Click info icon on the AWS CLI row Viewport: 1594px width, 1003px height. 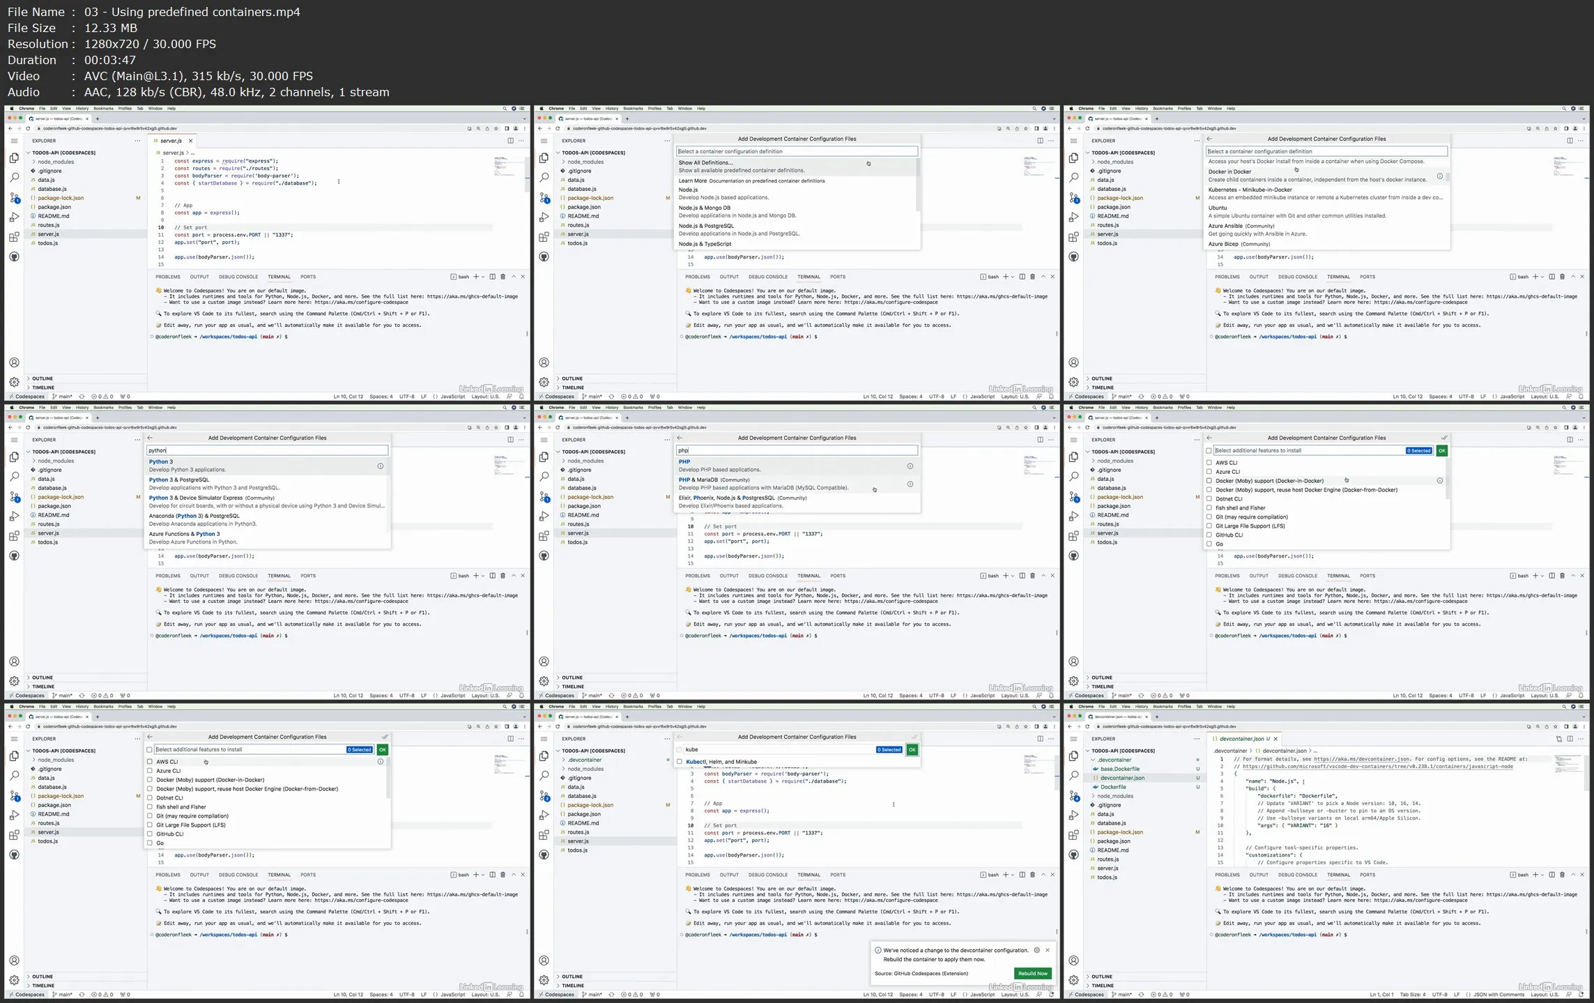coord(381,762)
